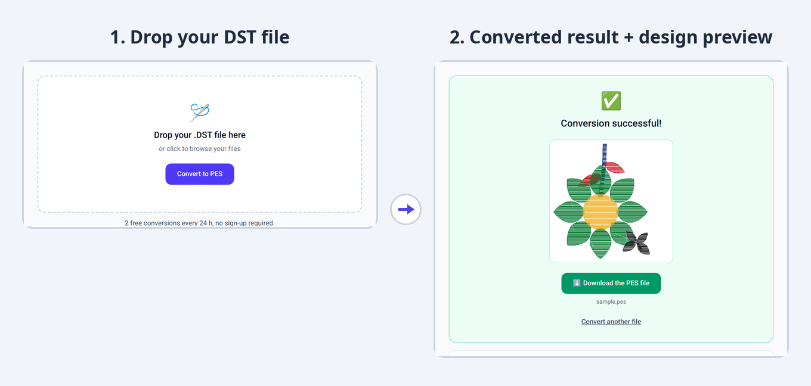Click the '2. Converted result + design preview' heading
Screen dimensions: 811x386
click(x=611, y=37)
